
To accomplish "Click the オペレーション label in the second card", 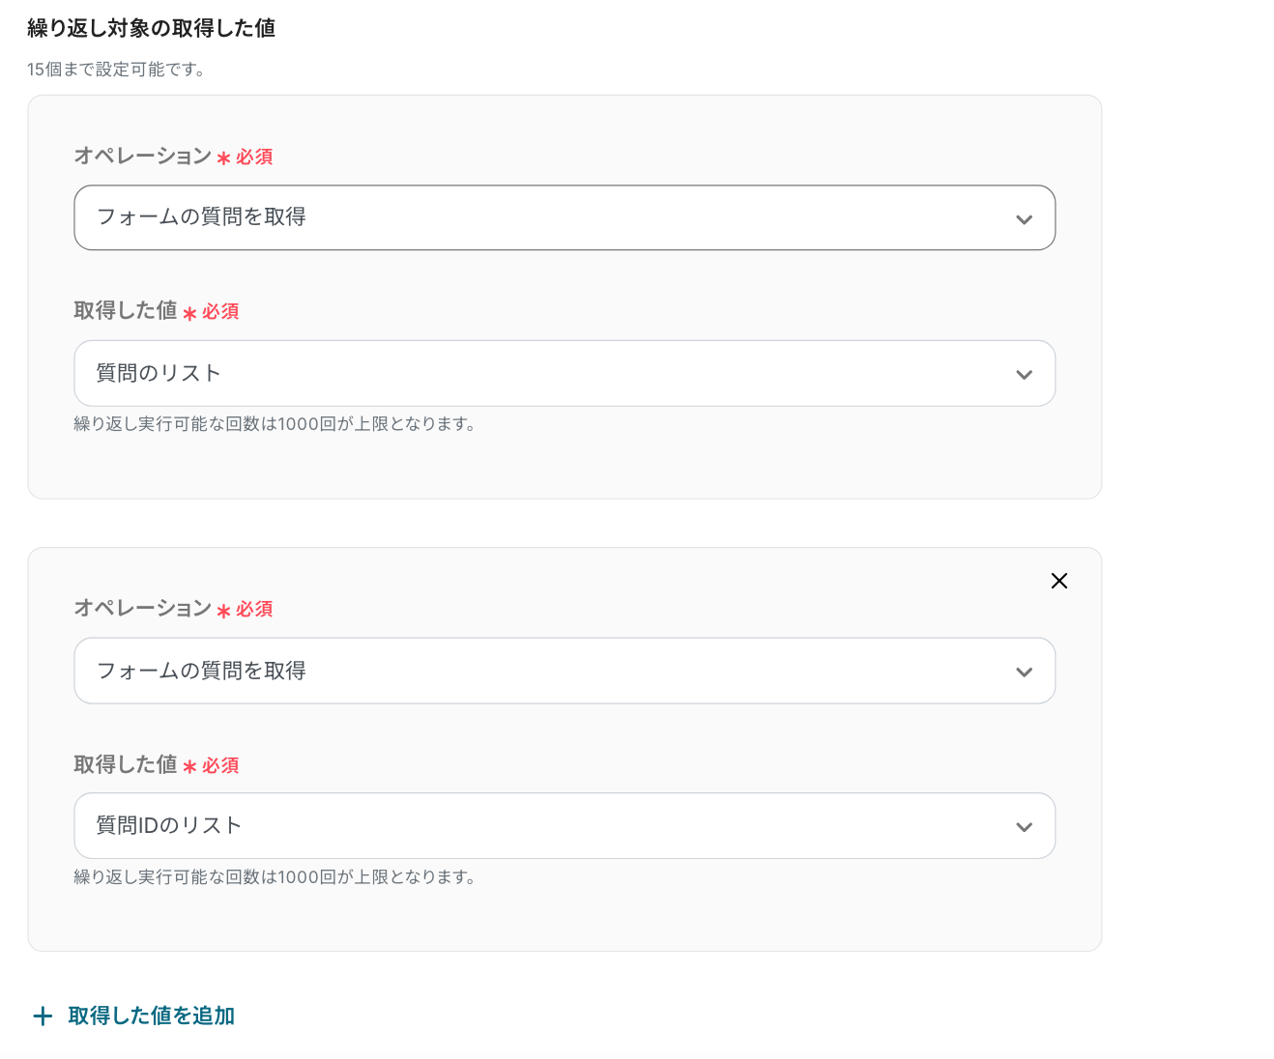I will [x=143, y=608].
